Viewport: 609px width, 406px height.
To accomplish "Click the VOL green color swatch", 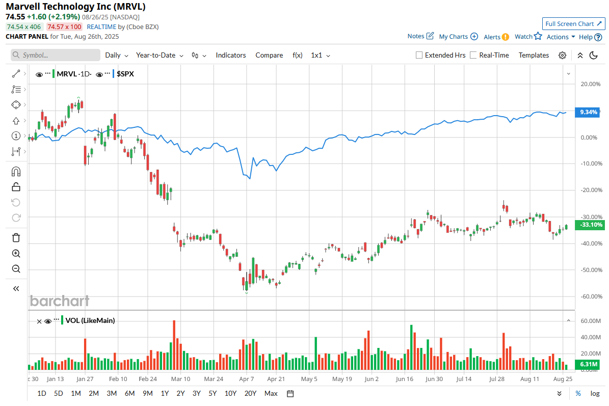I will click(x=62, y=320).
